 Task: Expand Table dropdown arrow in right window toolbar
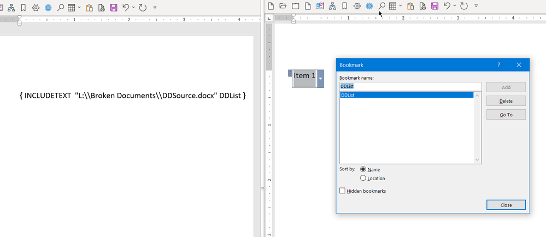pos(401,6)
